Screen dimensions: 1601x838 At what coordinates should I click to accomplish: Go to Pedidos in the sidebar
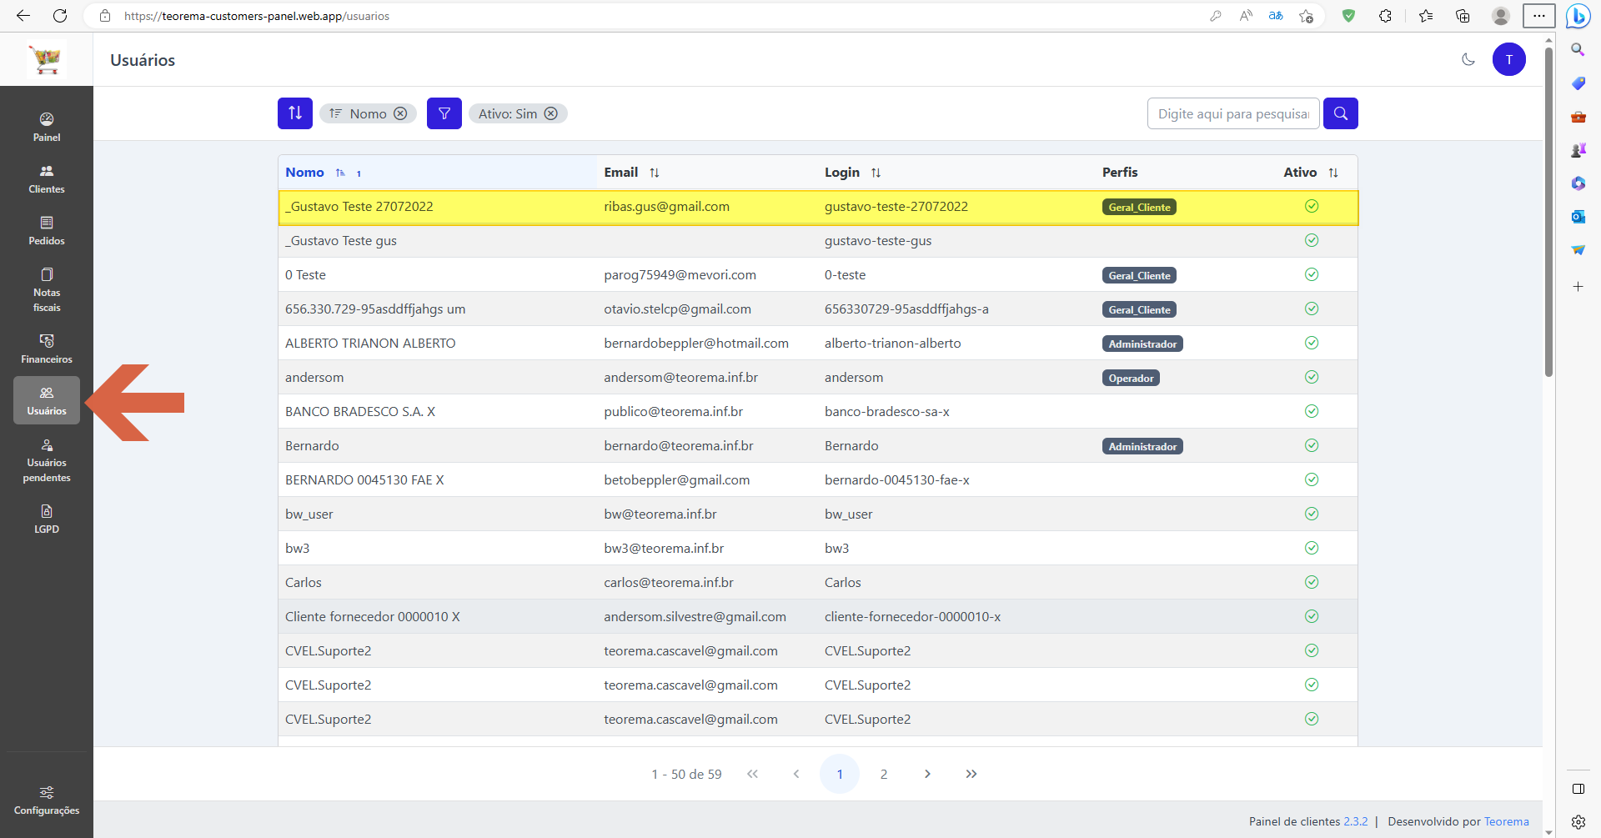[47, 230]
